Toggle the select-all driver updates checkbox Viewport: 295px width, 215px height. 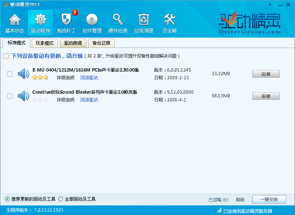point(6,56)
